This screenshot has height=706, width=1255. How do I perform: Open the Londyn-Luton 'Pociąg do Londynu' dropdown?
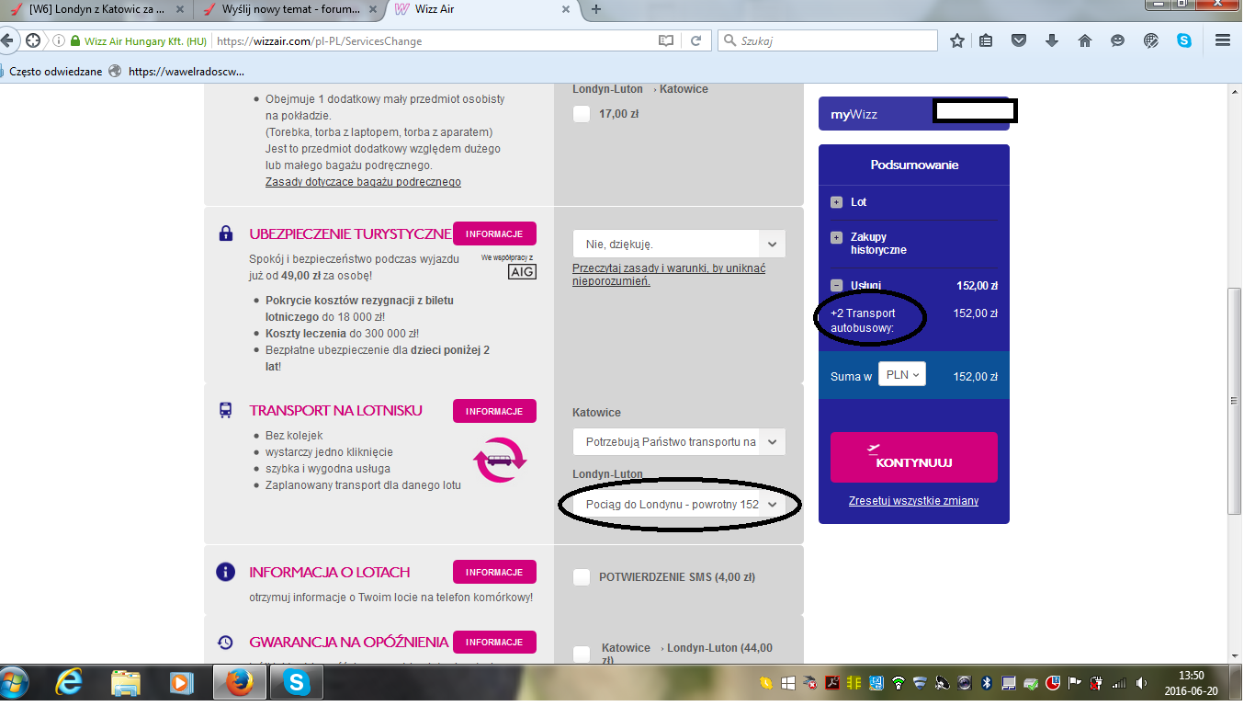pyautogui.click(x=679, y=505)
